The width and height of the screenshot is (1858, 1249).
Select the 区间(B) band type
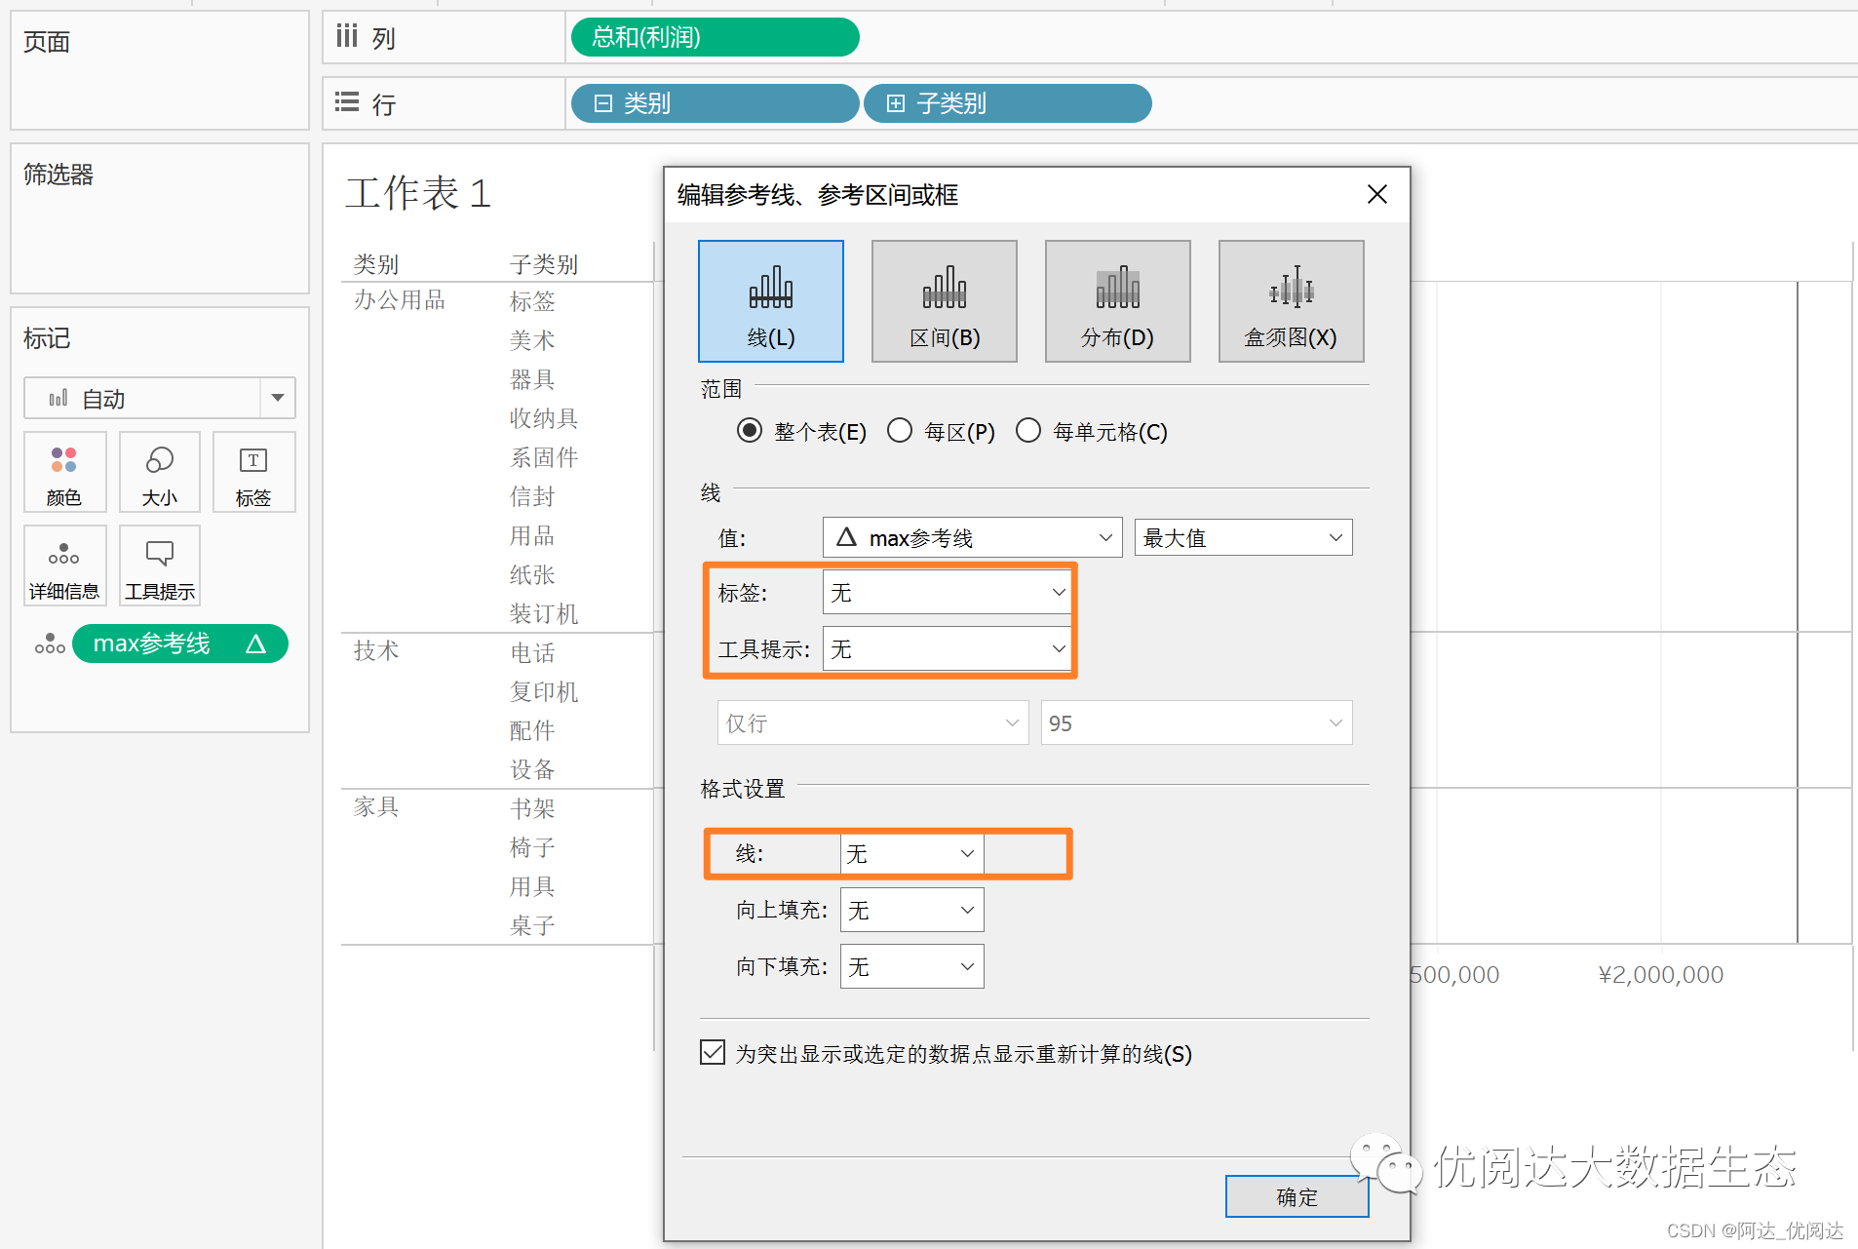pyautogui.click(x=945, y=301)
